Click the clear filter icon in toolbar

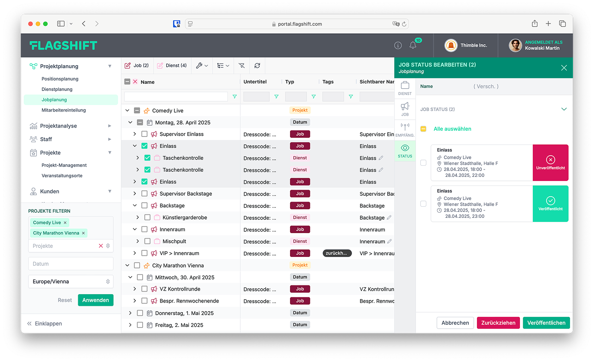pyautogui.click(x=241, y=66)
